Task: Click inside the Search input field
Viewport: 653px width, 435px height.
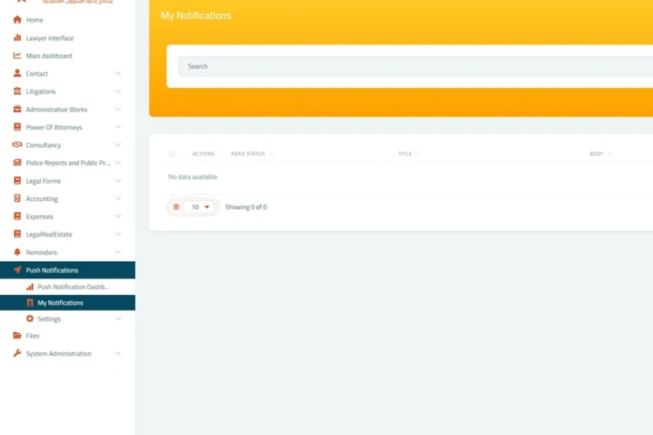Action: (x=415, y=66)
